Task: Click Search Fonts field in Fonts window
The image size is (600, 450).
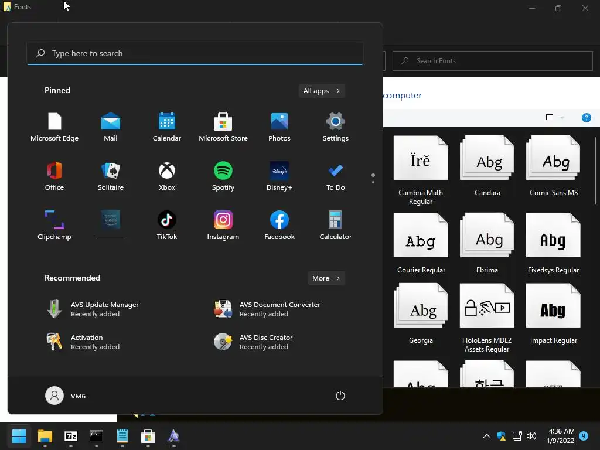Action: click(x=492, y=61)
